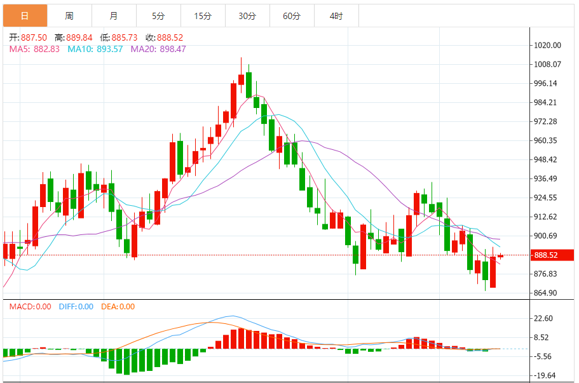Click the DEA:0.00 indicator label
This screenshot has height=383, width=579.
click(x=118, y=307)
